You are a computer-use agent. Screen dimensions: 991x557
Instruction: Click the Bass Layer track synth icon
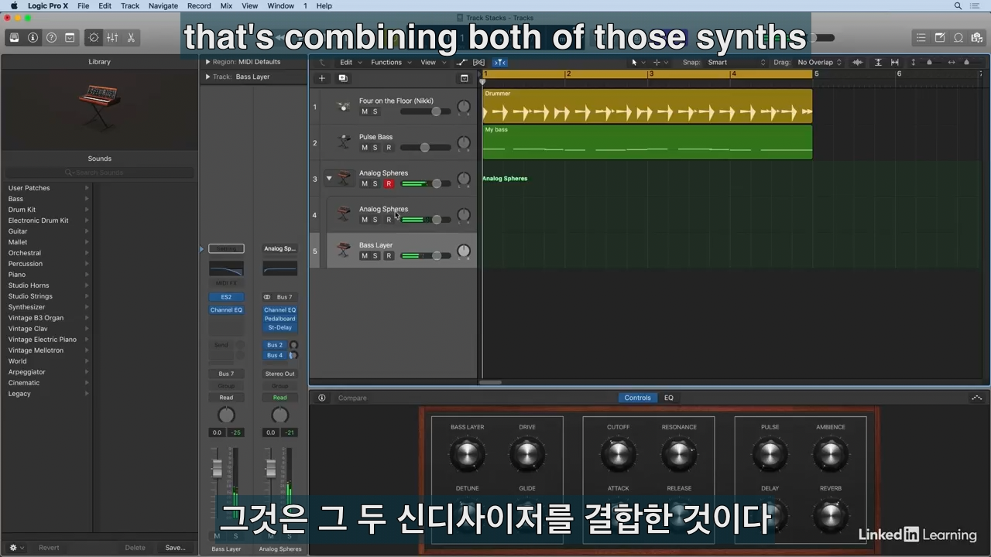(344, 250)
